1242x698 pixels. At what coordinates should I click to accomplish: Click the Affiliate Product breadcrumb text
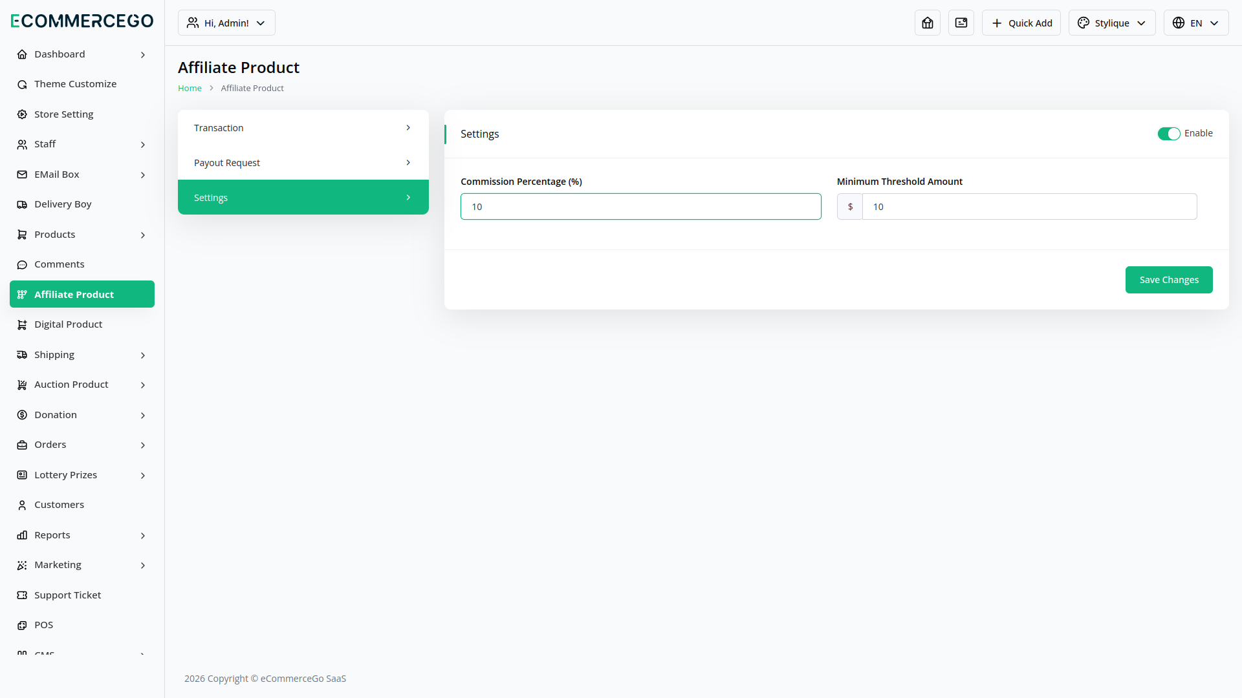pyautogui.click(x=252, y=88)
